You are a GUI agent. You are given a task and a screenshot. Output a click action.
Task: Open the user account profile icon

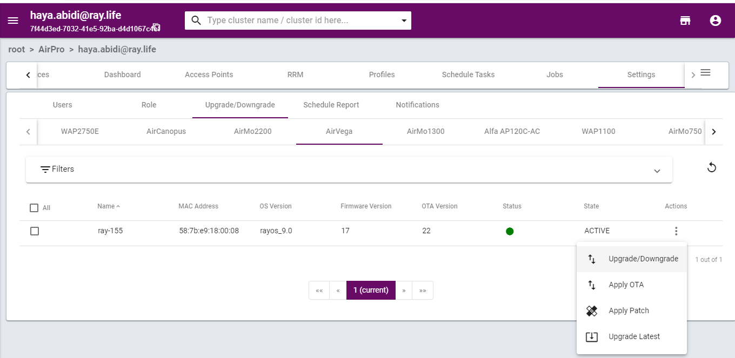coord(716,21)
